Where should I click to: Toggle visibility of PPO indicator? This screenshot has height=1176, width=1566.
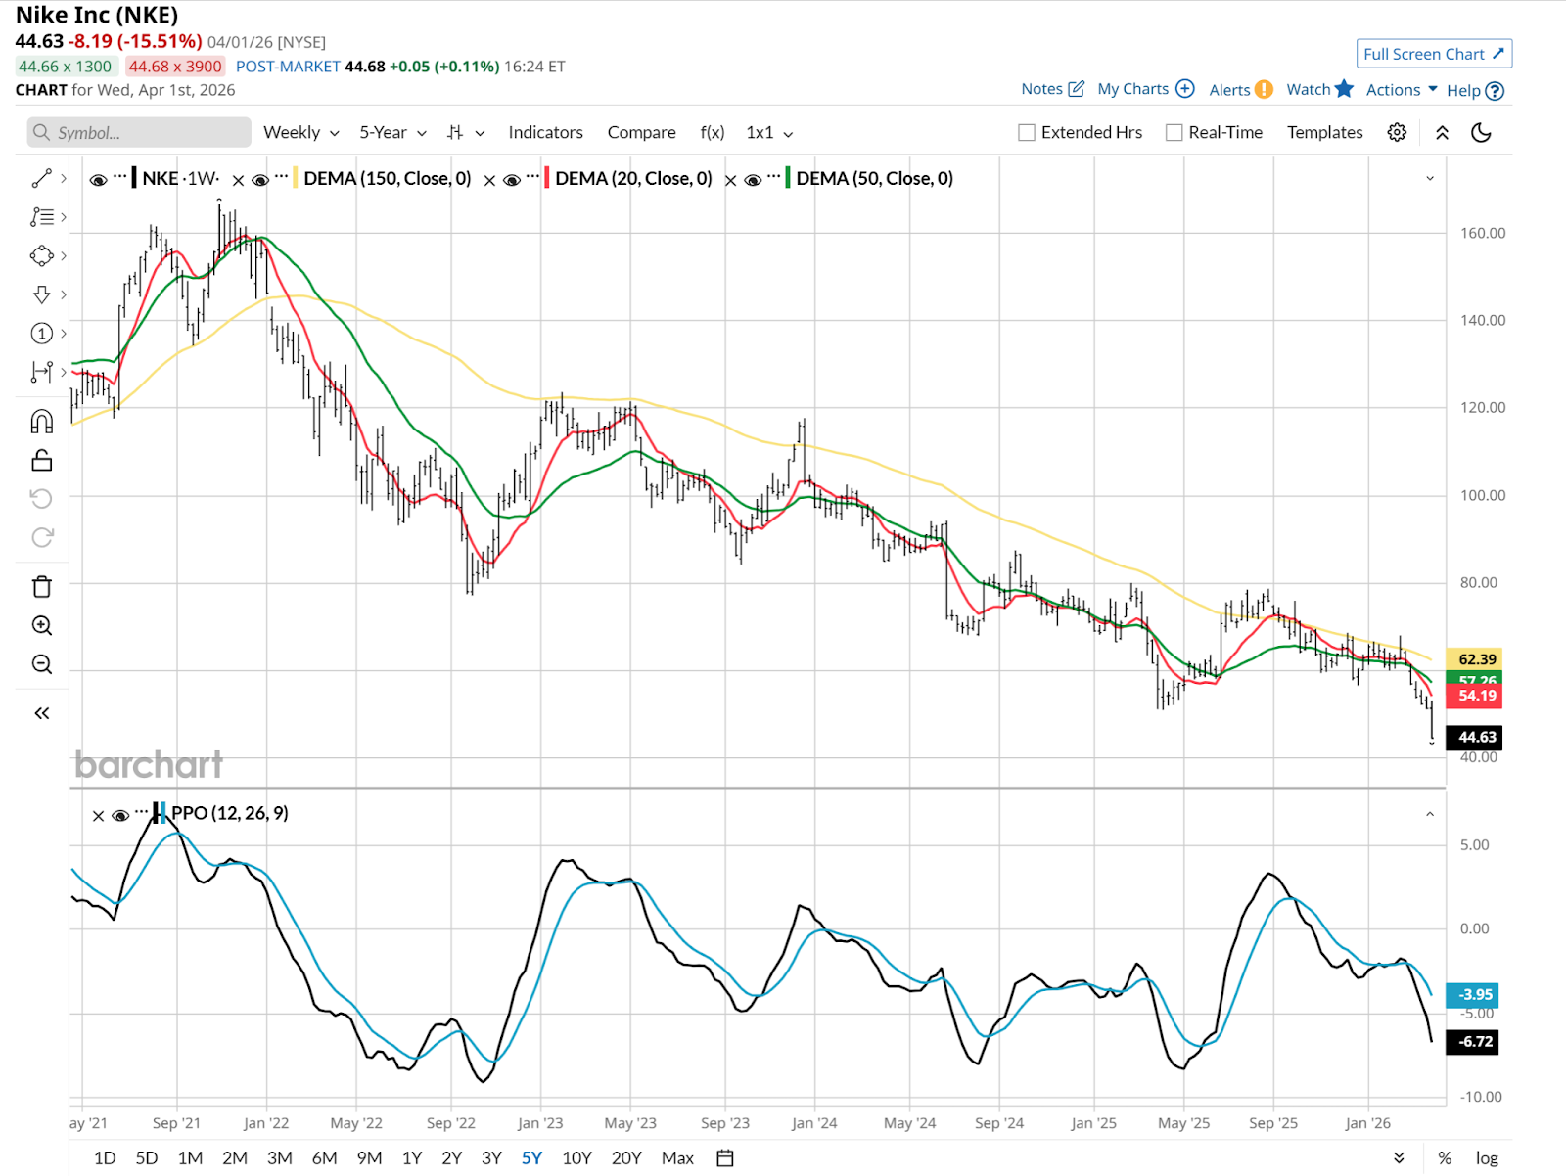[x=120, y=816]
